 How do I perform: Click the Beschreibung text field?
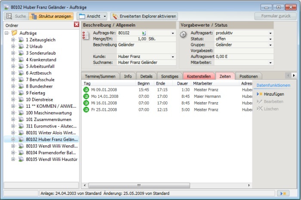(x=146, y=48)
